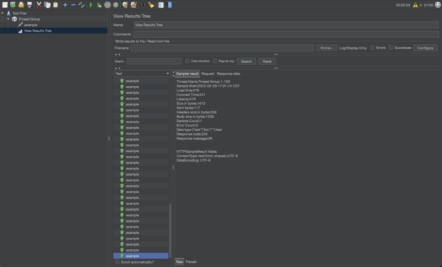Viewport: 442px width, 267px height.
Task: Click the green Start test run icon
Action: click(x=91, y=5)
